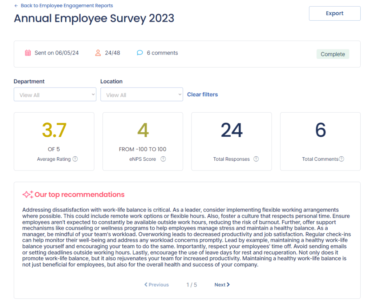This screenshot has width=372, height=305.
Task: Select the Clear filters link
Action: tap(202, 94)
